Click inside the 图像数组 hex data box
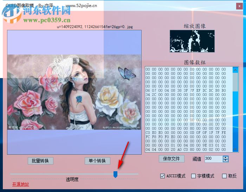This screenshot has width=246, height=192. coord(189,109)
